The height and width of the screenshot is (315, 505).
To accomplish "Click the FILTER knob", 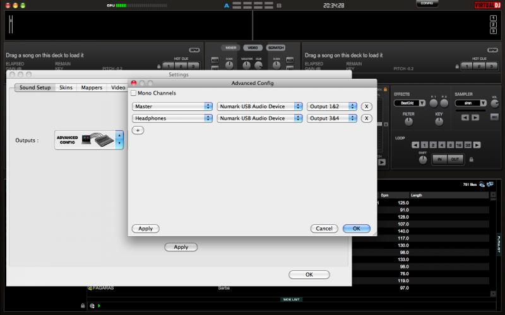I will (x=408, y=122).
